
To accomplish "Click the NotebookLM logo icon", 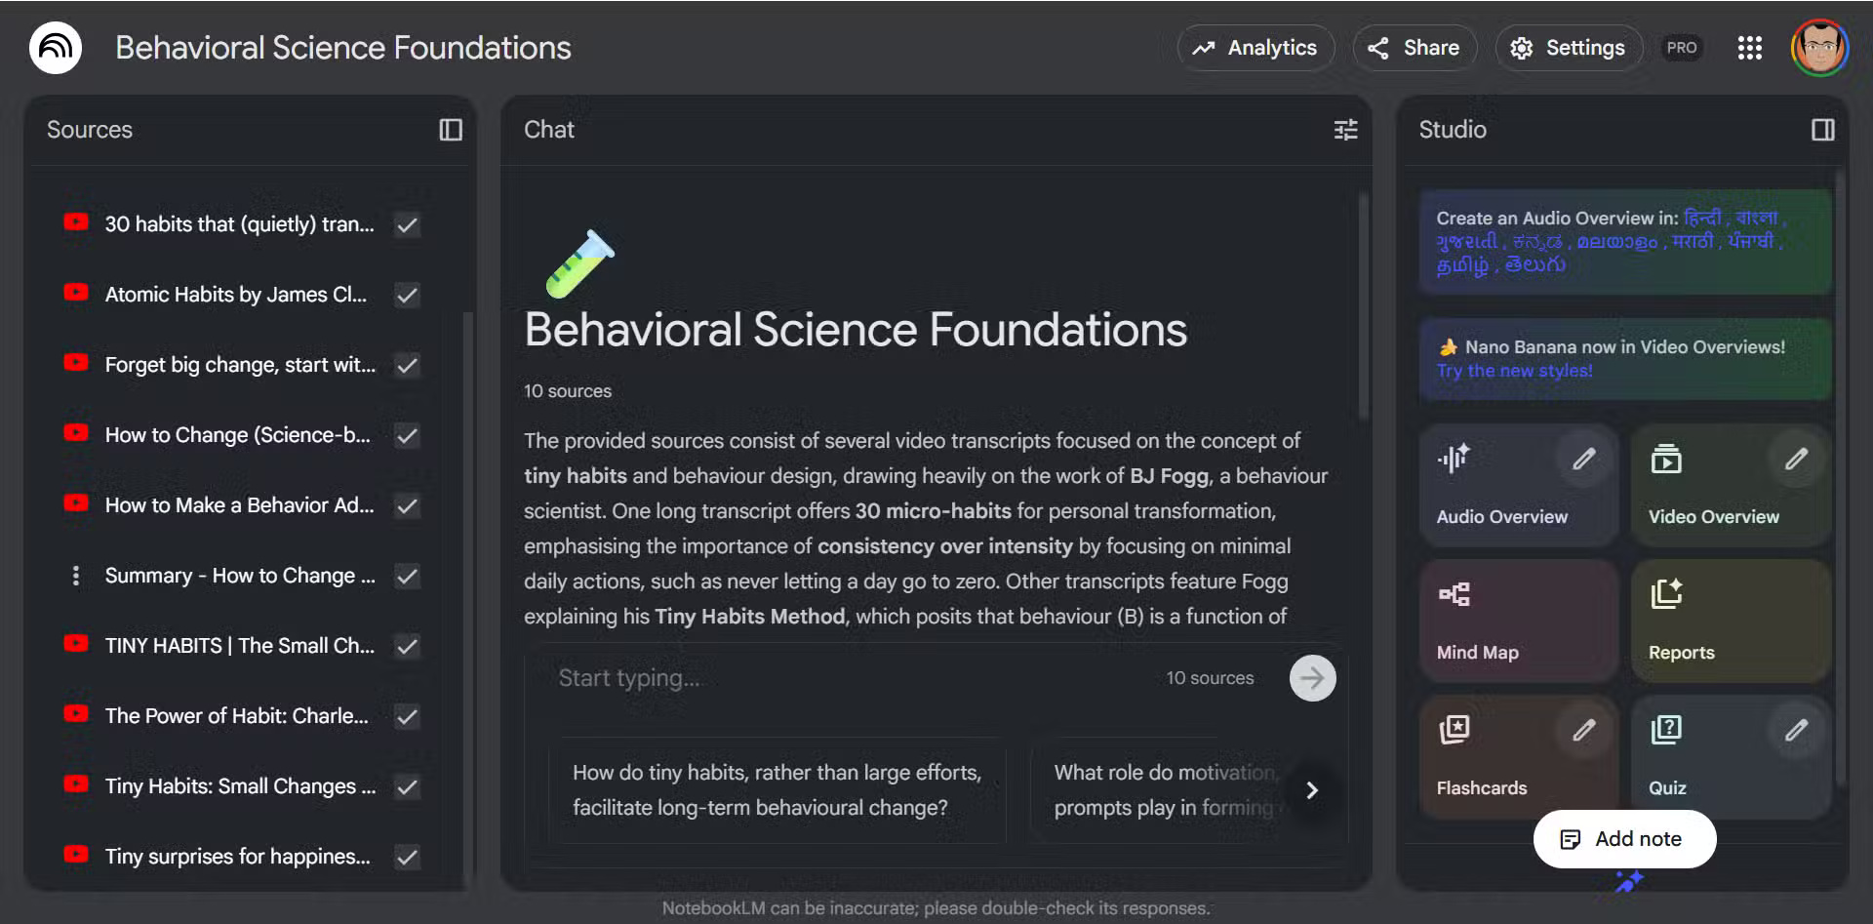I will pos(56,48).
